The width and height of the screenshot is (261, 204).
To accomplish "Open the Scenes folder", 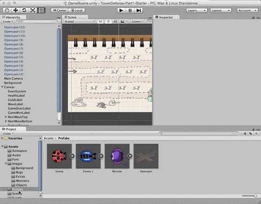I will tap(15, 193).
